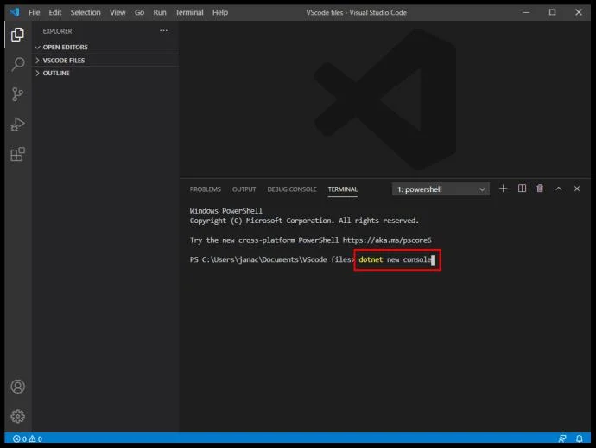Image resolution: width=596 pixels, height=448 pixels.
Task: Switch to the Debug Console tab
Action: [x=292, y=189]
